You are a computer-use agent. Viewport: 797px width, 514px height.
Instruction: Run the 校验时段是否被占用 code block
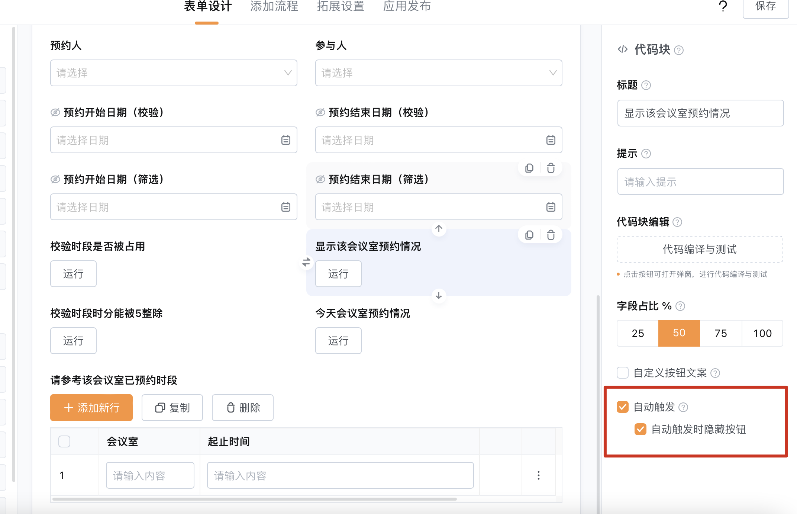[73, 274]
